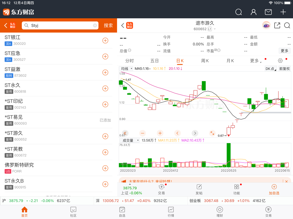Add 佛罗斯特研究 FORR to watchlist
293x219 pixels.
(x=105, y=168)
